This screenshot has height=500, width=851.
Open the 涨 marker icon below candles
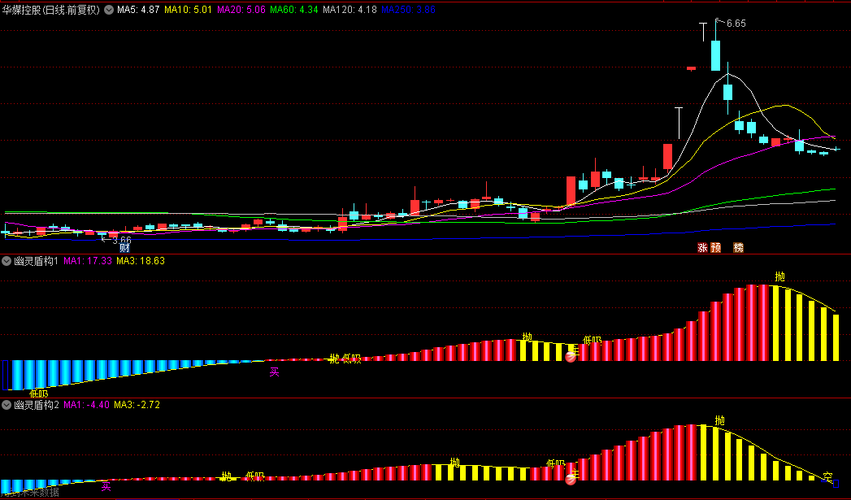click(703, 247)
